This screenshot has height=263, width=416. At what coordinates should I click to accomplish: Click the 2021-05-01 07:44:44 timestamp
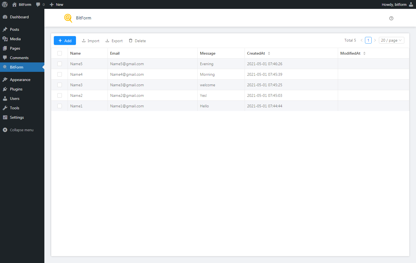click(265, 106)
